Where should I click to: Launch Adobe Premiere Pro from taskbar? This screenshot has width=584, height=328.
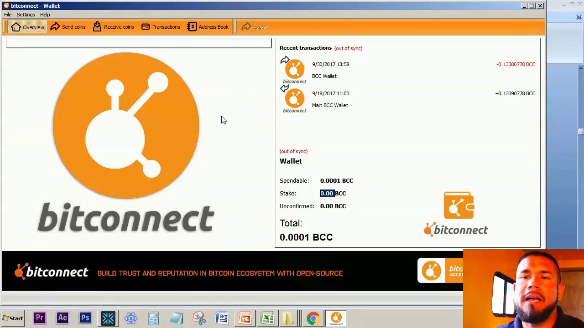click(x=40, y=318)
